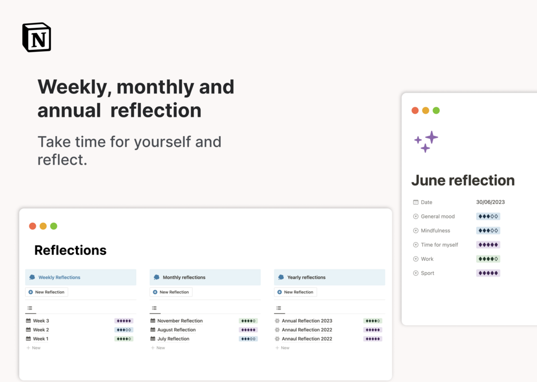Click the date value 30/06/2023
The width and height of the screenshot is (537, 382).
[490, 202]
